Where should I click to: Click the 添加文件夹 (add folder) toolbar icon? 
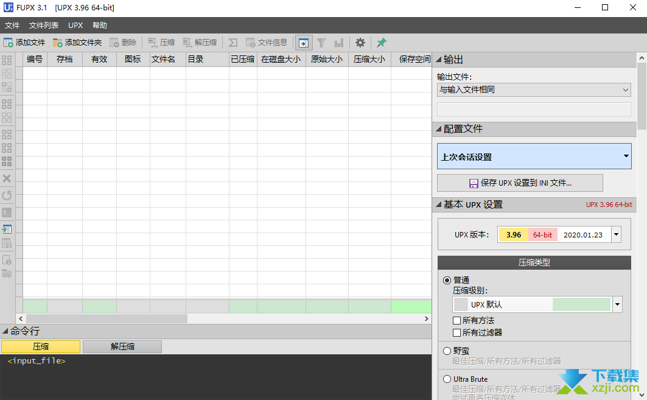coord(57,43)
